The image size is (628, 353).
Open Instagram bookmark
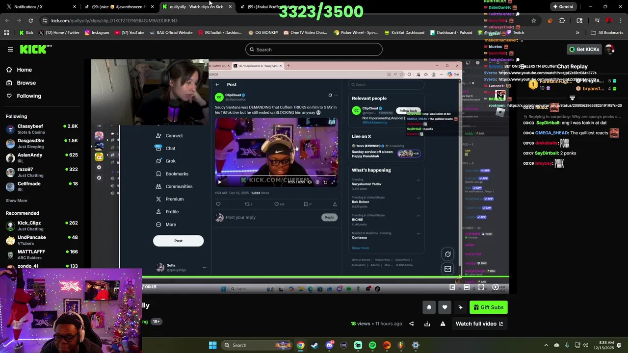(97, 33)
